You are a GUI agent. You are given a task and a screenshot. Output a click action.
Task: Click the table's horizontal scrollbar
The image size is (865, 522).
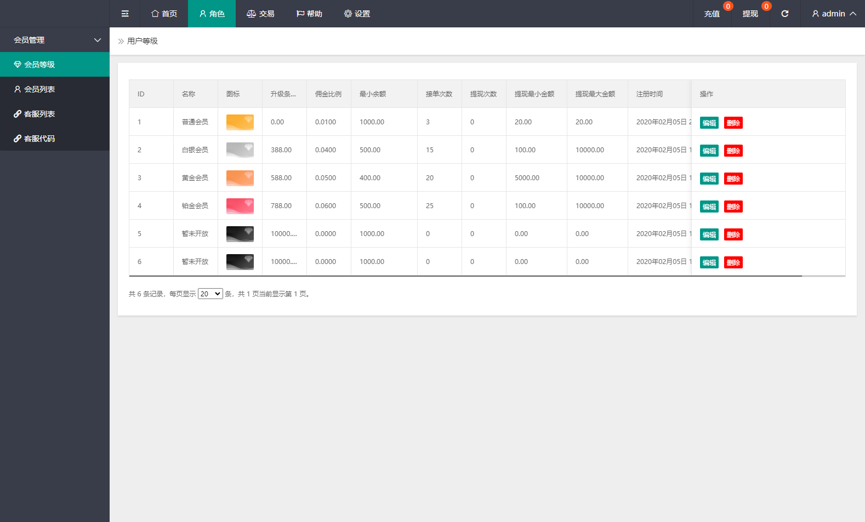(x=465, y=276)
